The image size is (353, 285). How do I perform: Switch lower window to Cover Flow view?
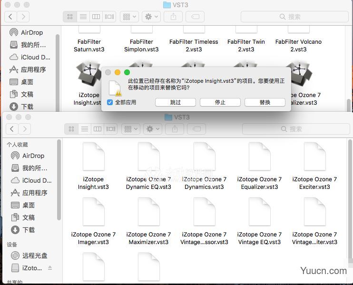(111, 129)
